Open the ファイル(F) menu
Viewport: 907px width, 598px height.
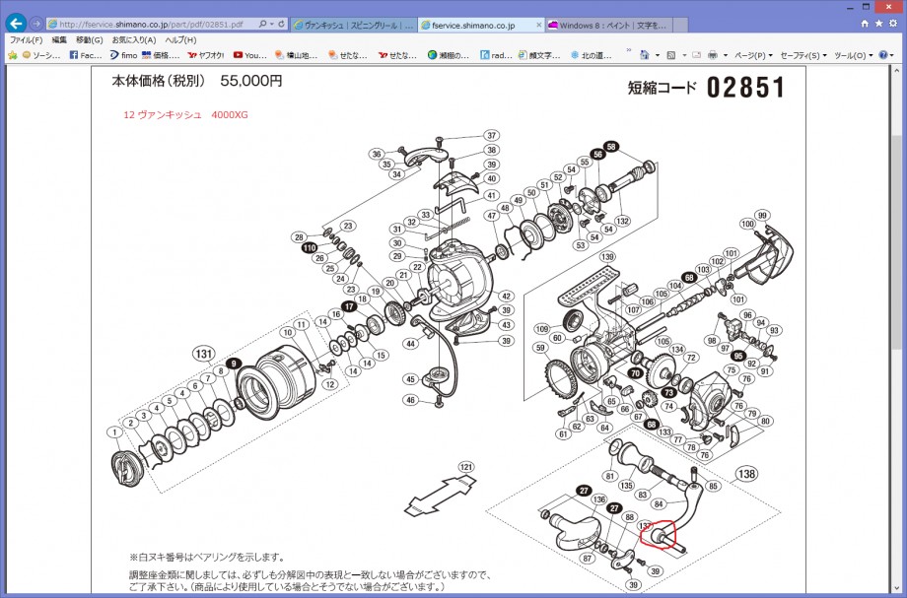pos(26,39)
